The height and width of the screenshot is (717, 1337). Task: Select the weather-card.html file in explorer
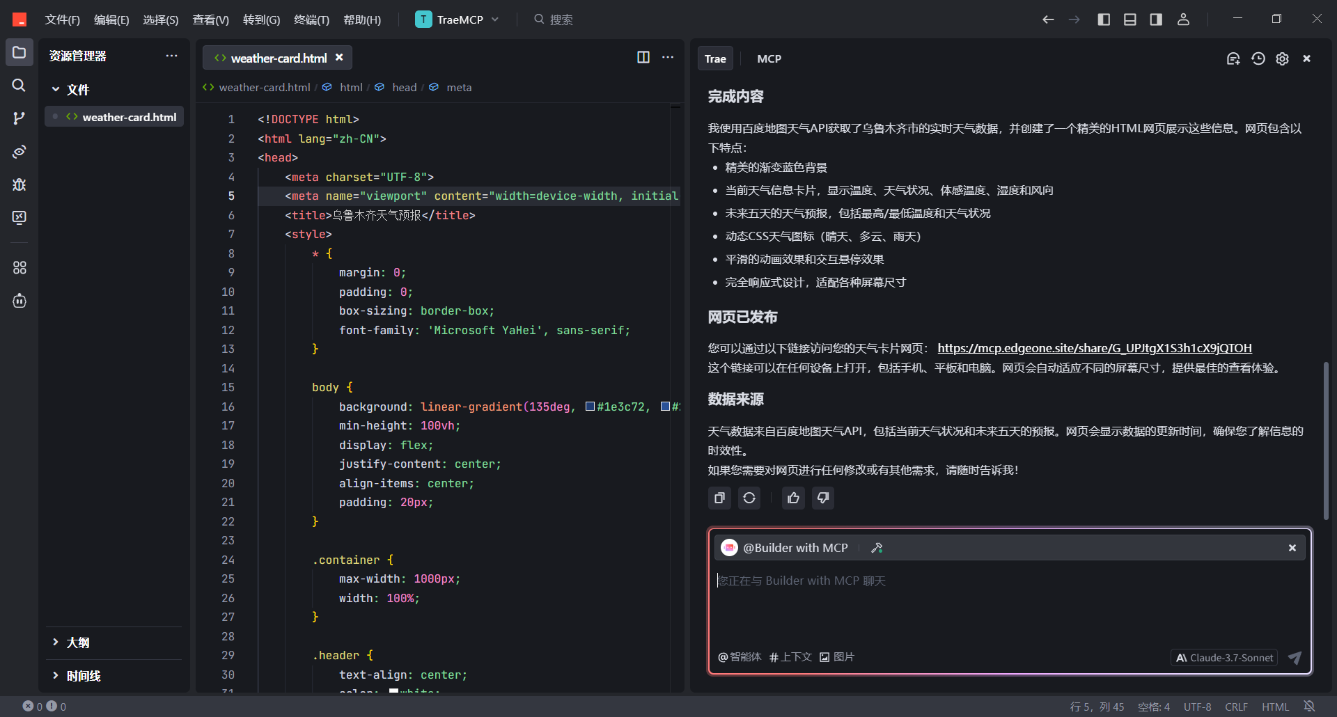click(114, 117)
